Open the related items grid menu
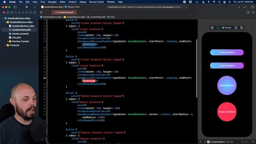Screen dimensions: 256x144 41,12
